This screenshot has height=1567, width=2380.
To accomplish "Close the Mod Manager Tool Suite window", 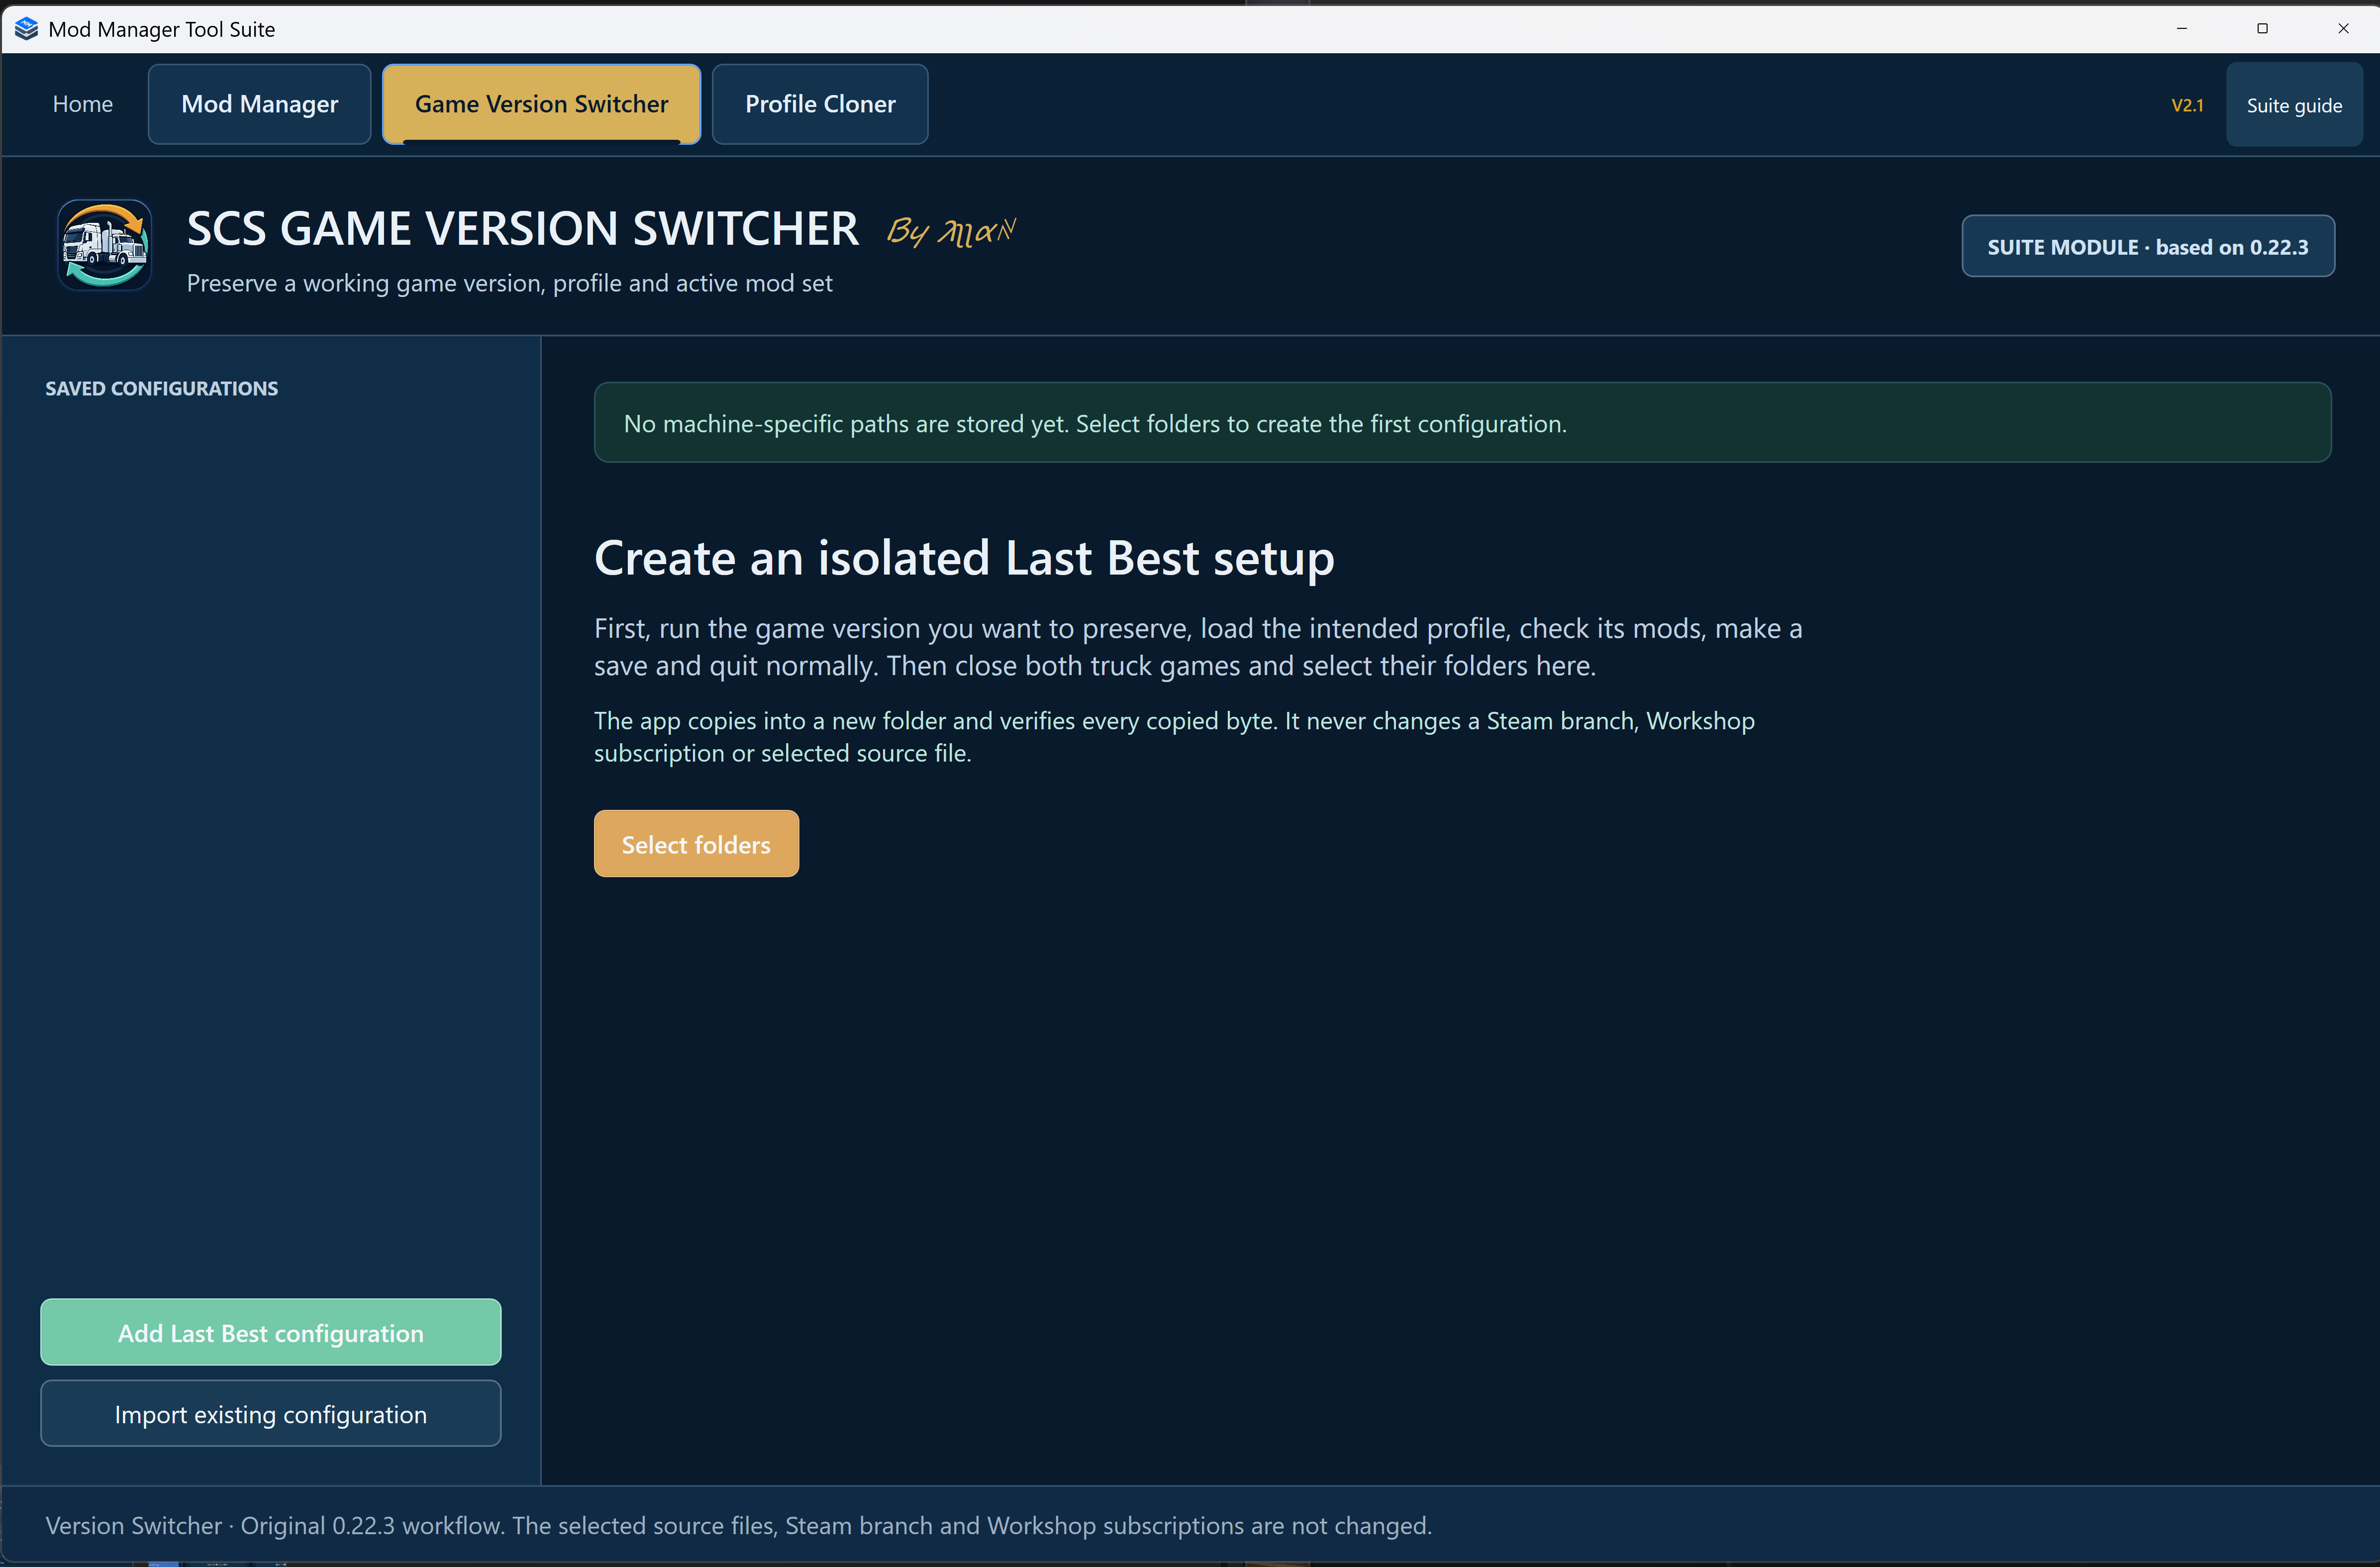I will coord(2343,28).
